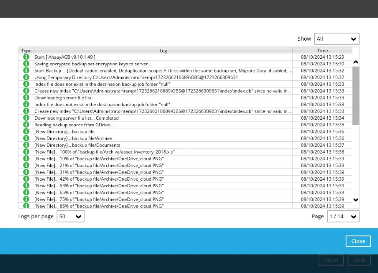Click the info icon beside Downloading server file list

26,98
